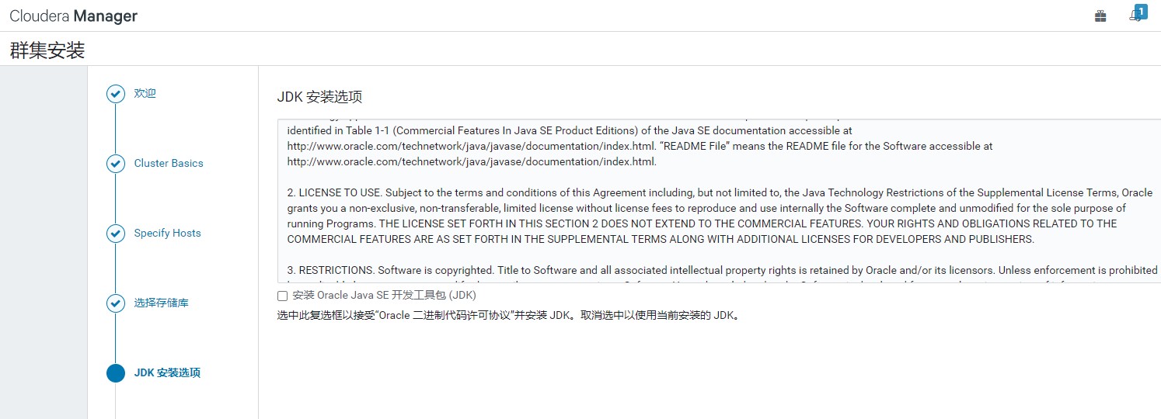The height and width of the screenshot is (419, 1161).
Task: Select the Specify Hosts checkmark circle
Action: pyautogui.click(x=115, y=234)
